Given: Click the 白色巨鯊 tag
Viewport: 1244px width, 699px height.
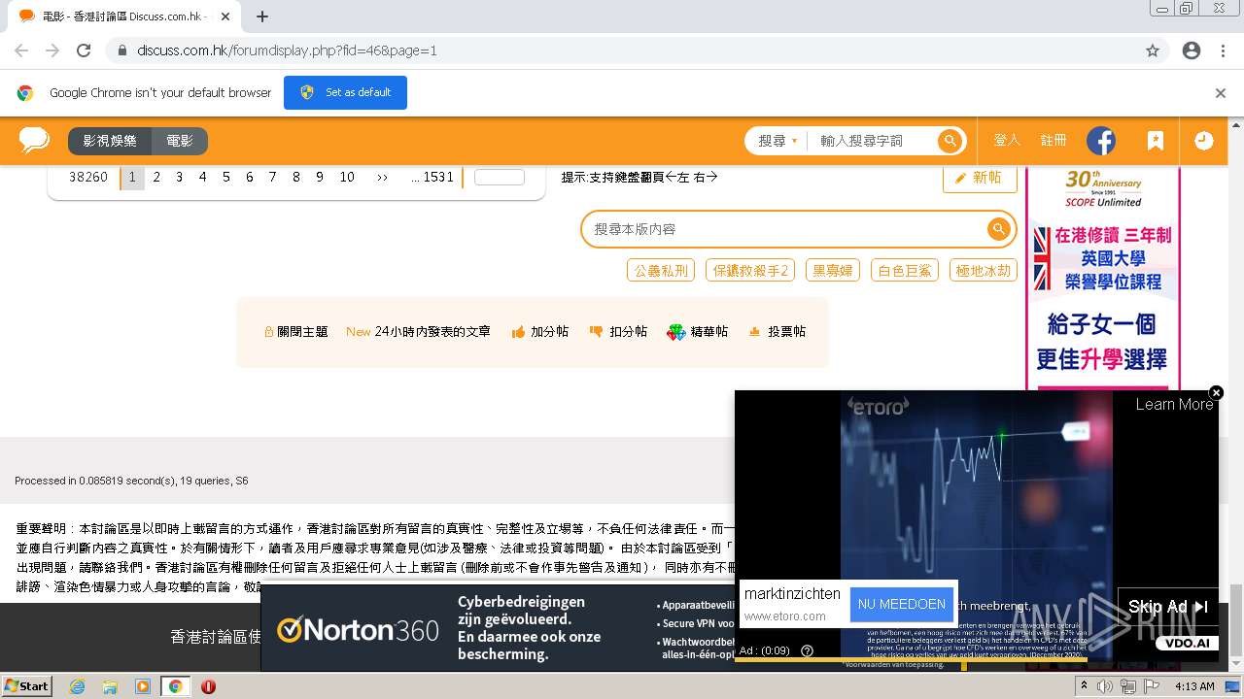Looking at the screenshot, I should click(x=905, y=271).
